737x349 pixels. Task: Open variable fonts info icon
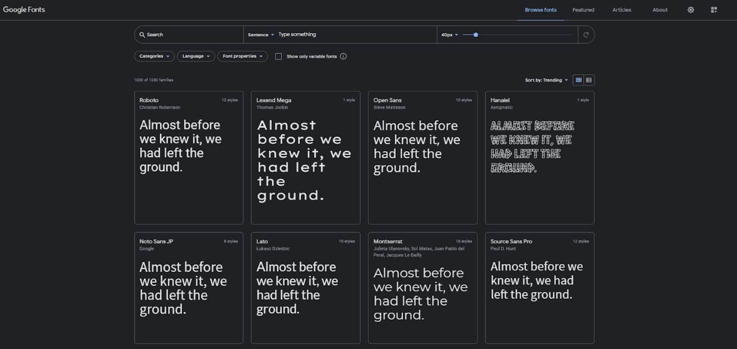click(343, 56)
